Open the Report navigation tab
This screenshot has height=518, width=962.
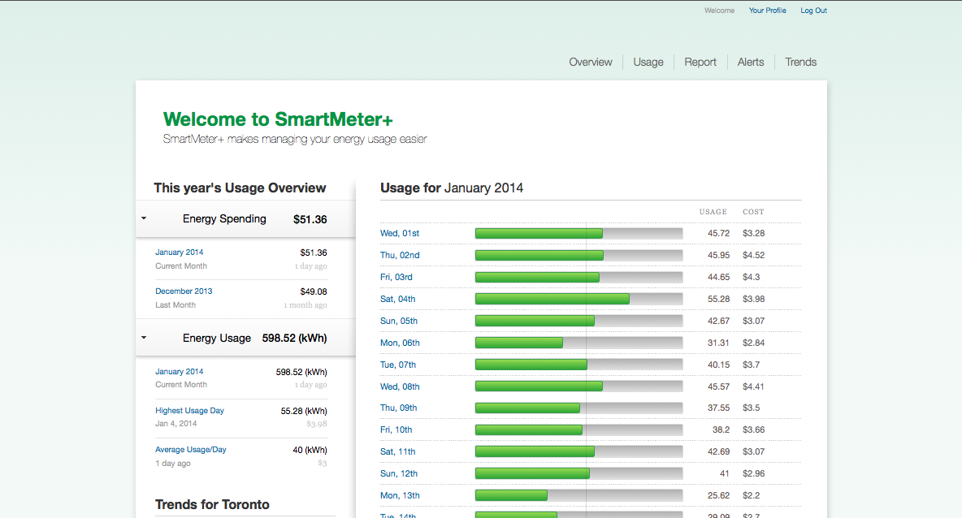point(700,62)
